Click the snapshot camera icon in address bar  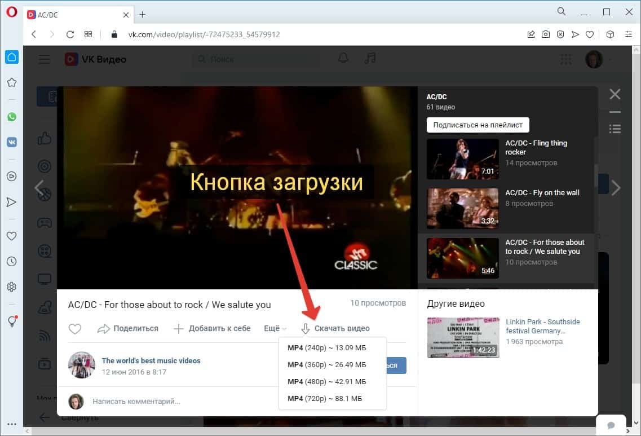coord(545,34)
